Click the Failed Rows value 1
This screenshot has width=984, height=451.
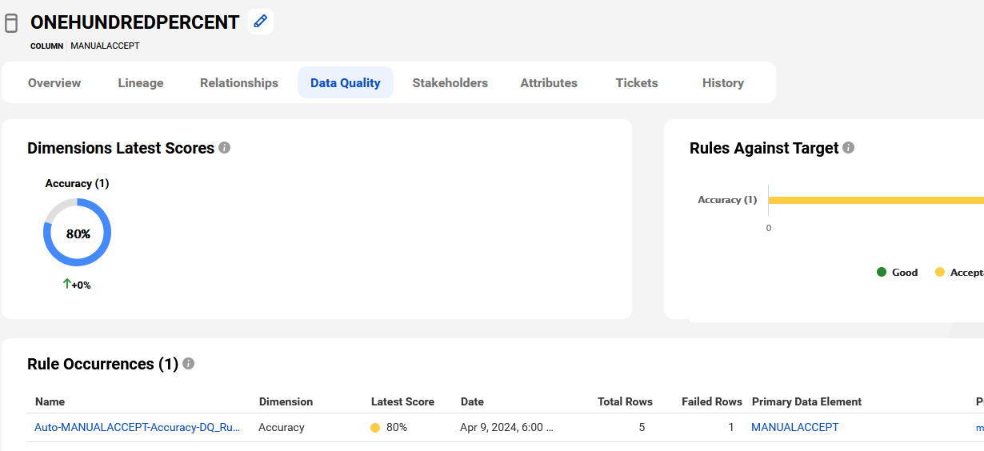click(731, 428)
